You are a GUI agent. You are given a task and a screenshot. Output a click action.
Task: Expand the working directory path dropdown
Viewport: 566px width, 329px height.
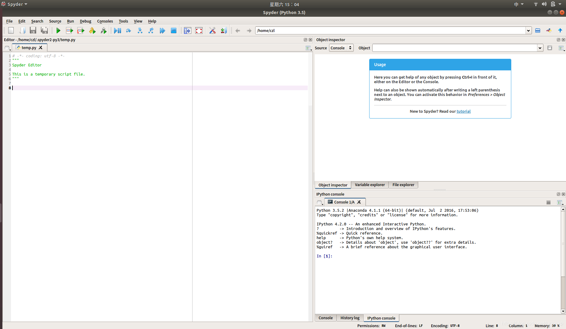click(x=528, y=30)
